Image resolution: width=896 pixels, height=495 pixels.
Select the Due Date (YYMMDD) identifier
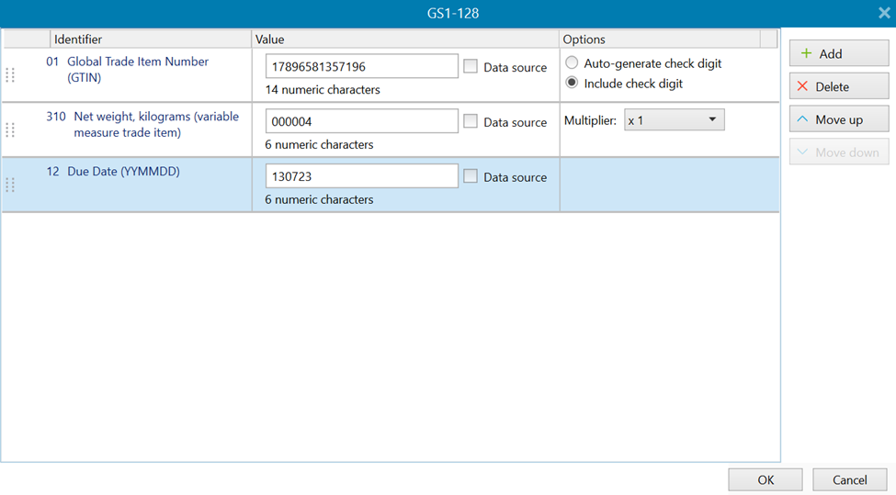[123, 172]
